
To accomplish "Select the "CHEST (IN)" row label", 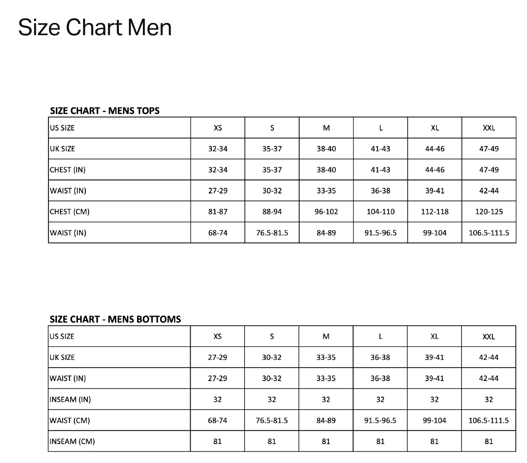I will [68, 170].
